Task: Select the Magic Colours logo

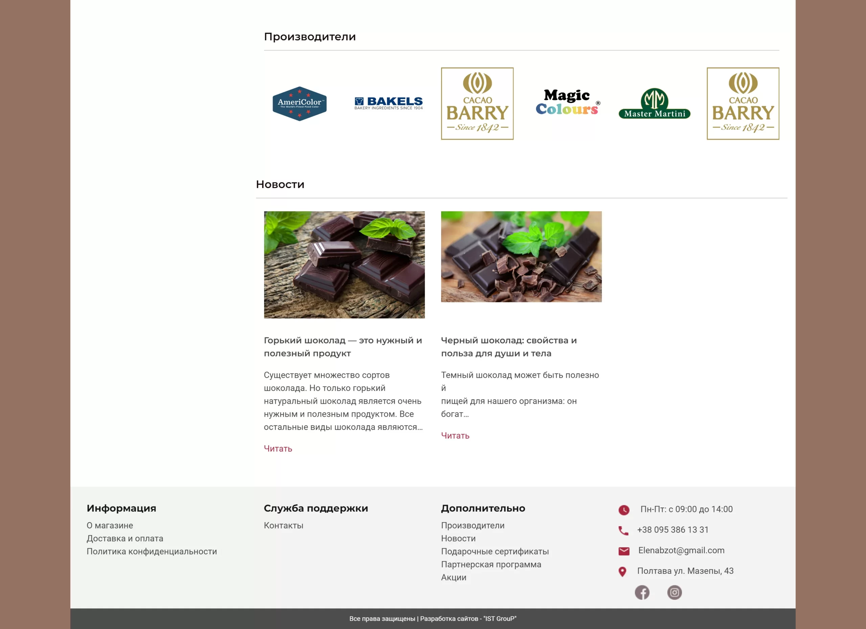Action: (x=567, y=102)
